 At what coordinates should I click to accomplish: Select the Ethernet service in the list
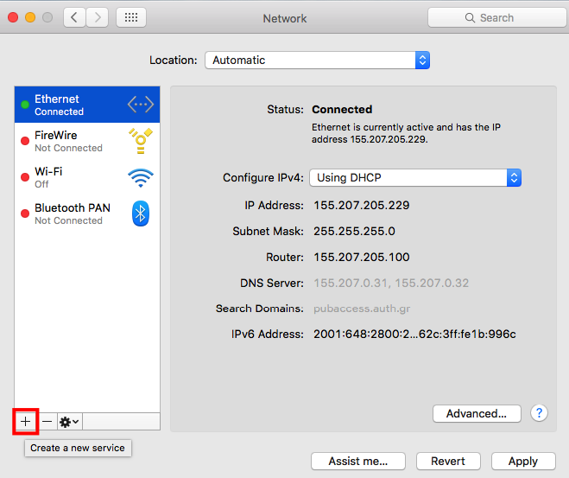[x=87, y=105]
